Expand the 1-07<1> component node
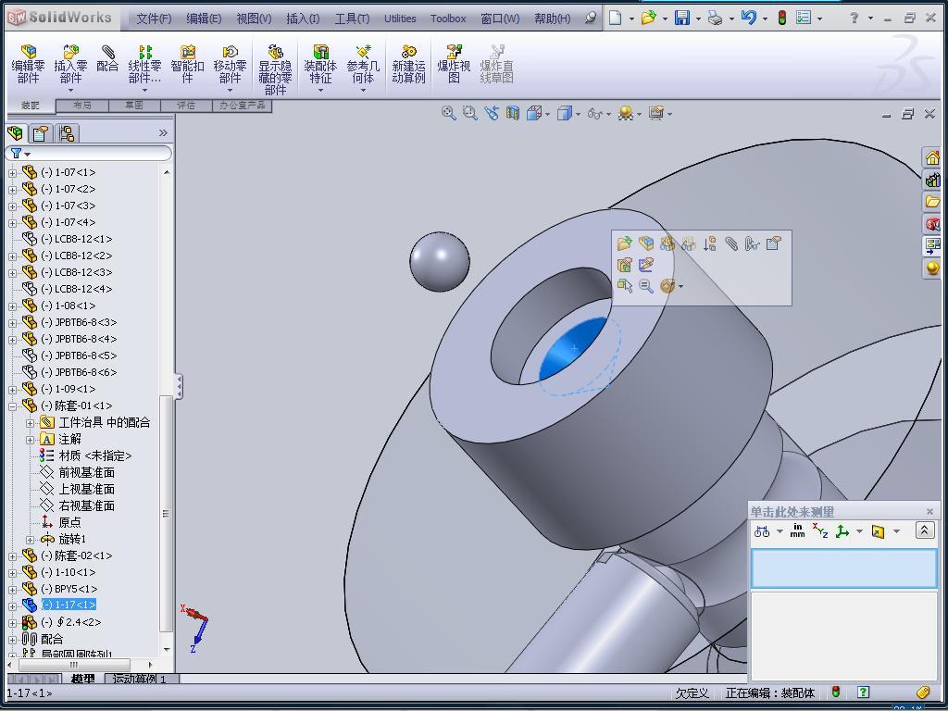This screenshot has width=948, height=711. coord(13,172)
